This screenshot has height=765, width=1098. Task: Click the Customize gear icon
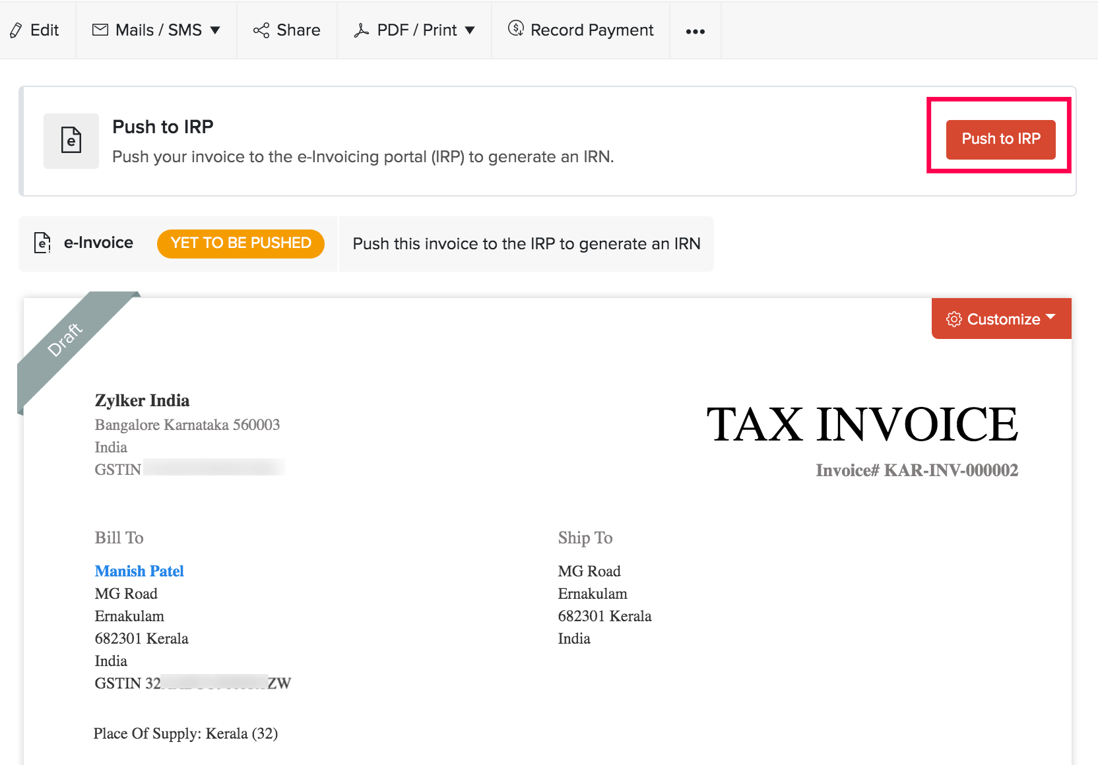953,319
